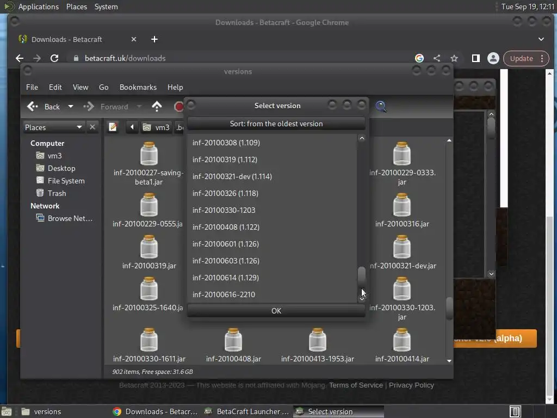The height and width of the screenshot is (418, 557).
Task: Go up to parent folder icon
Action: [157, 106]
